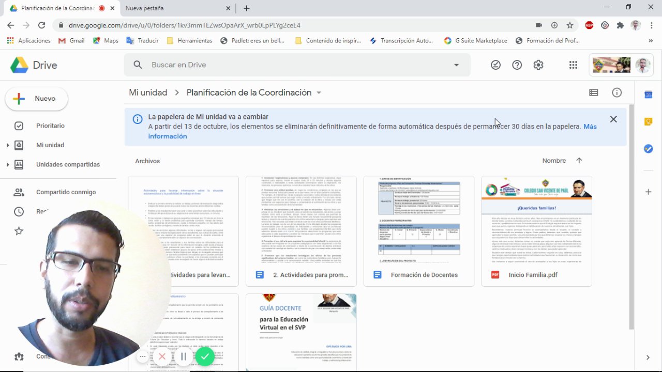Viewport: 662px width, 372px height.
Task: Click the Nuevo button
Action: pos(36,99)
